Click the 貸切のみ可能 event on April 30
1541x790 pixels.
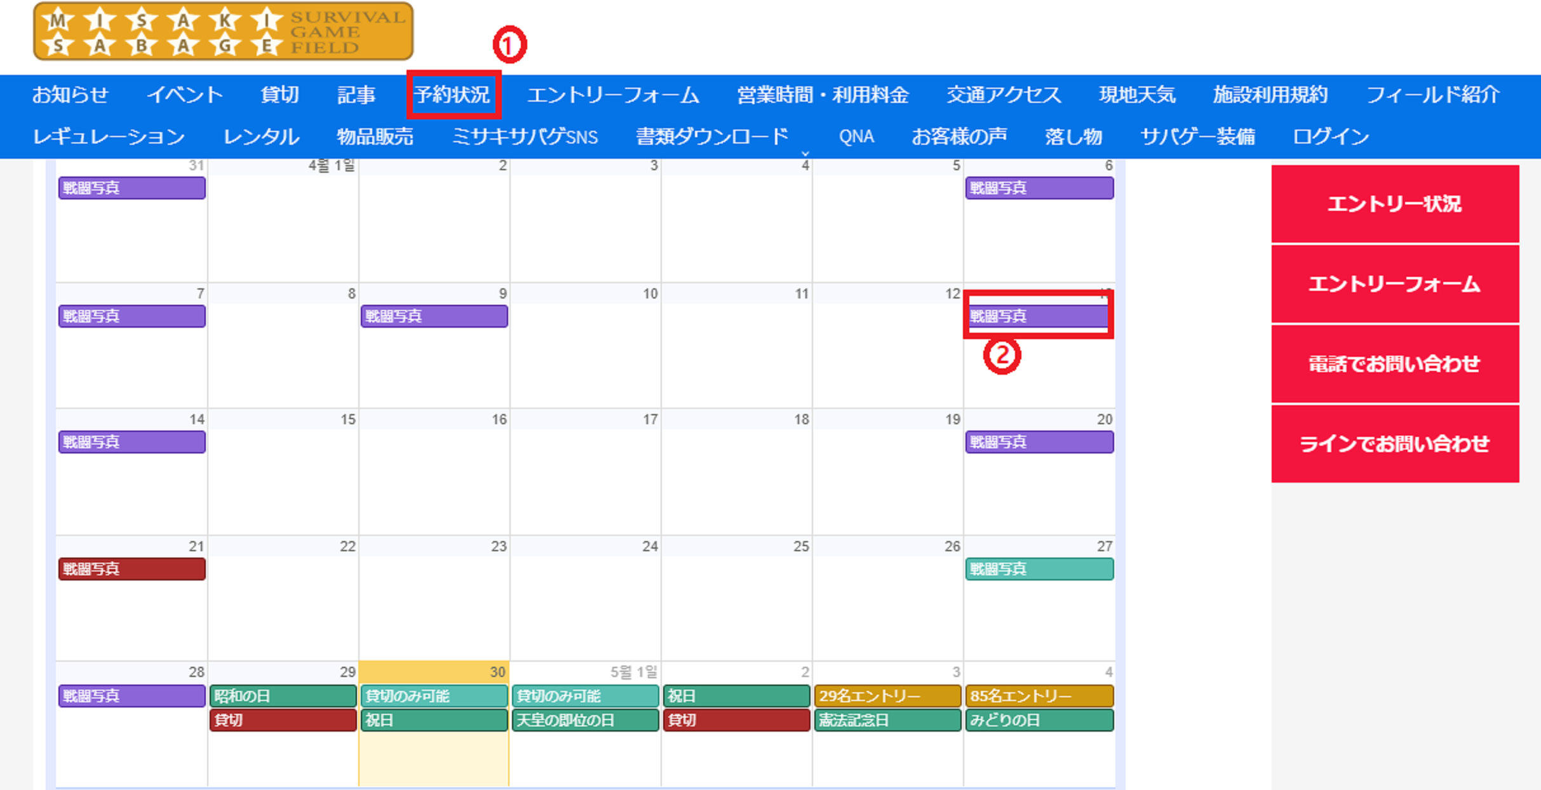click(x=434, y=696)
